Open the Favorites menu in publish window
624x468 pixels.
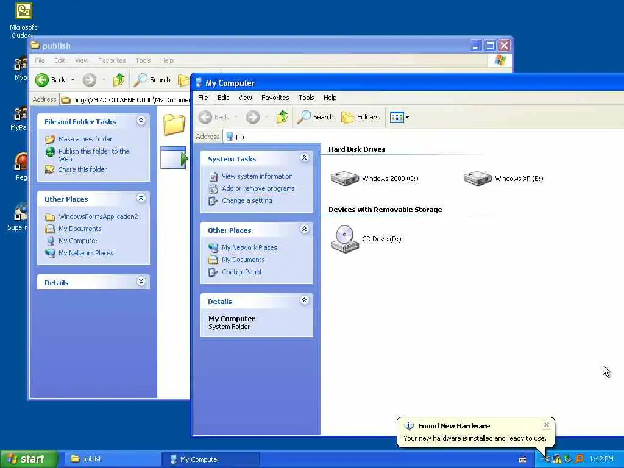pos(112,60)
